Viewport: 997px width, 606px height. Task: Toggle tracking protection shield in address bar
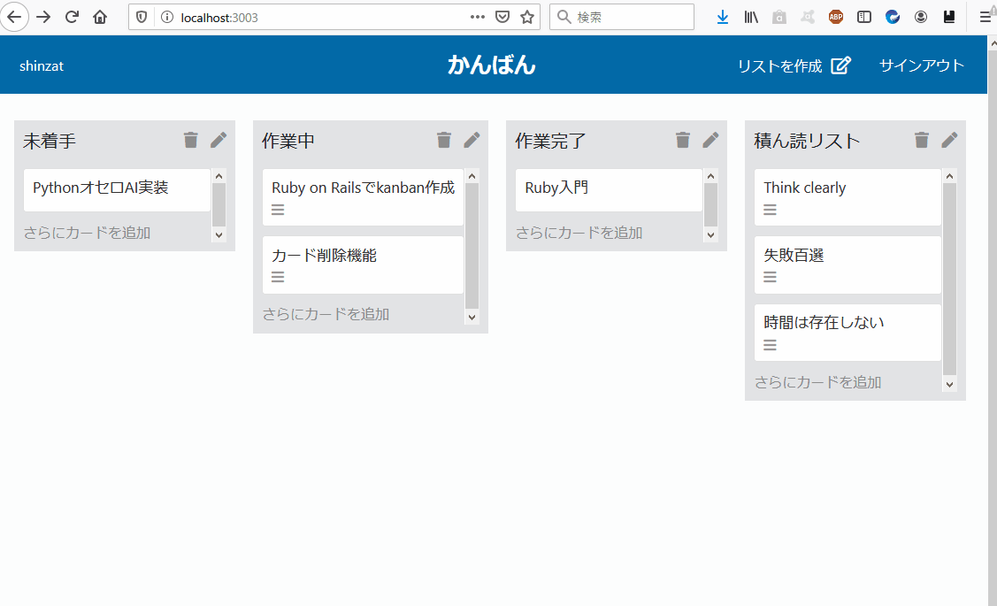click(142, 16)
